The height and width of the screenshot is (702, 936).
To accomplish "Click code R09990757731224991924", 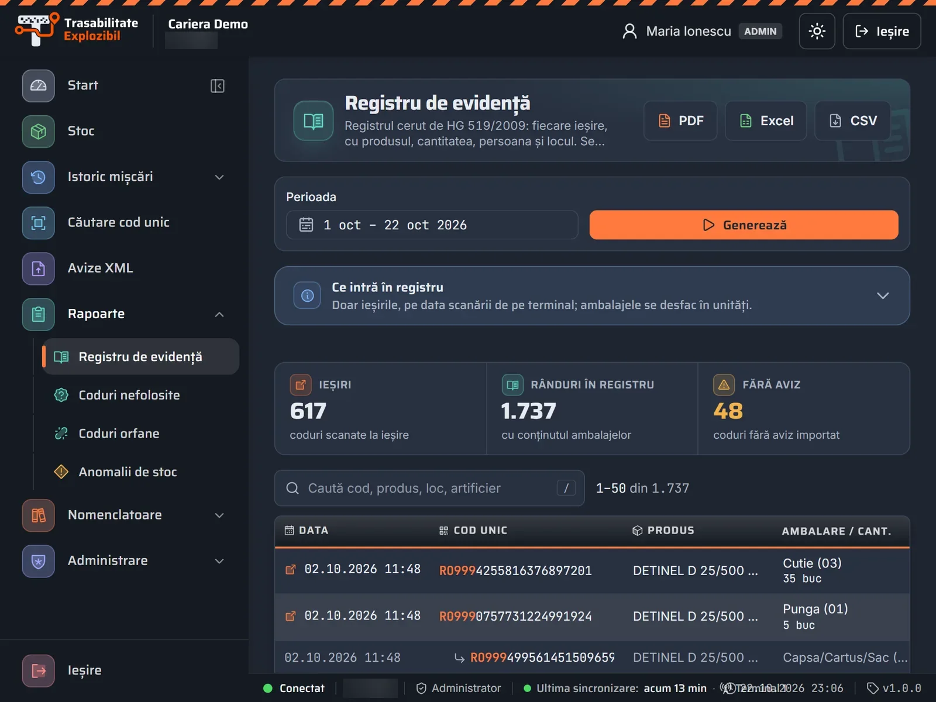I will tap(515, 617).
